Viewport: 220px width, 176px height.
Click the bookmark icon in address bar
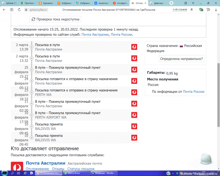(192, 10)
